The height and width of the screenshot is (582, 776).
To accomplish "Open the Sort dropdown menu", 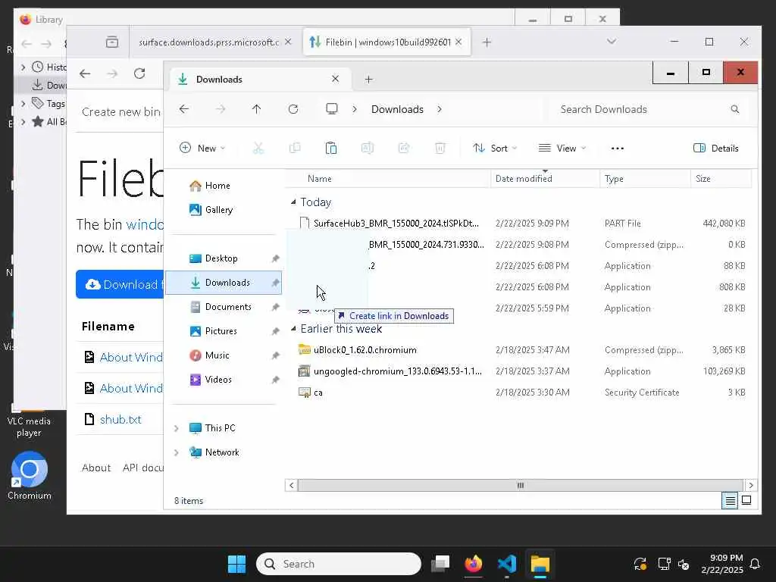I will [494, 148].
